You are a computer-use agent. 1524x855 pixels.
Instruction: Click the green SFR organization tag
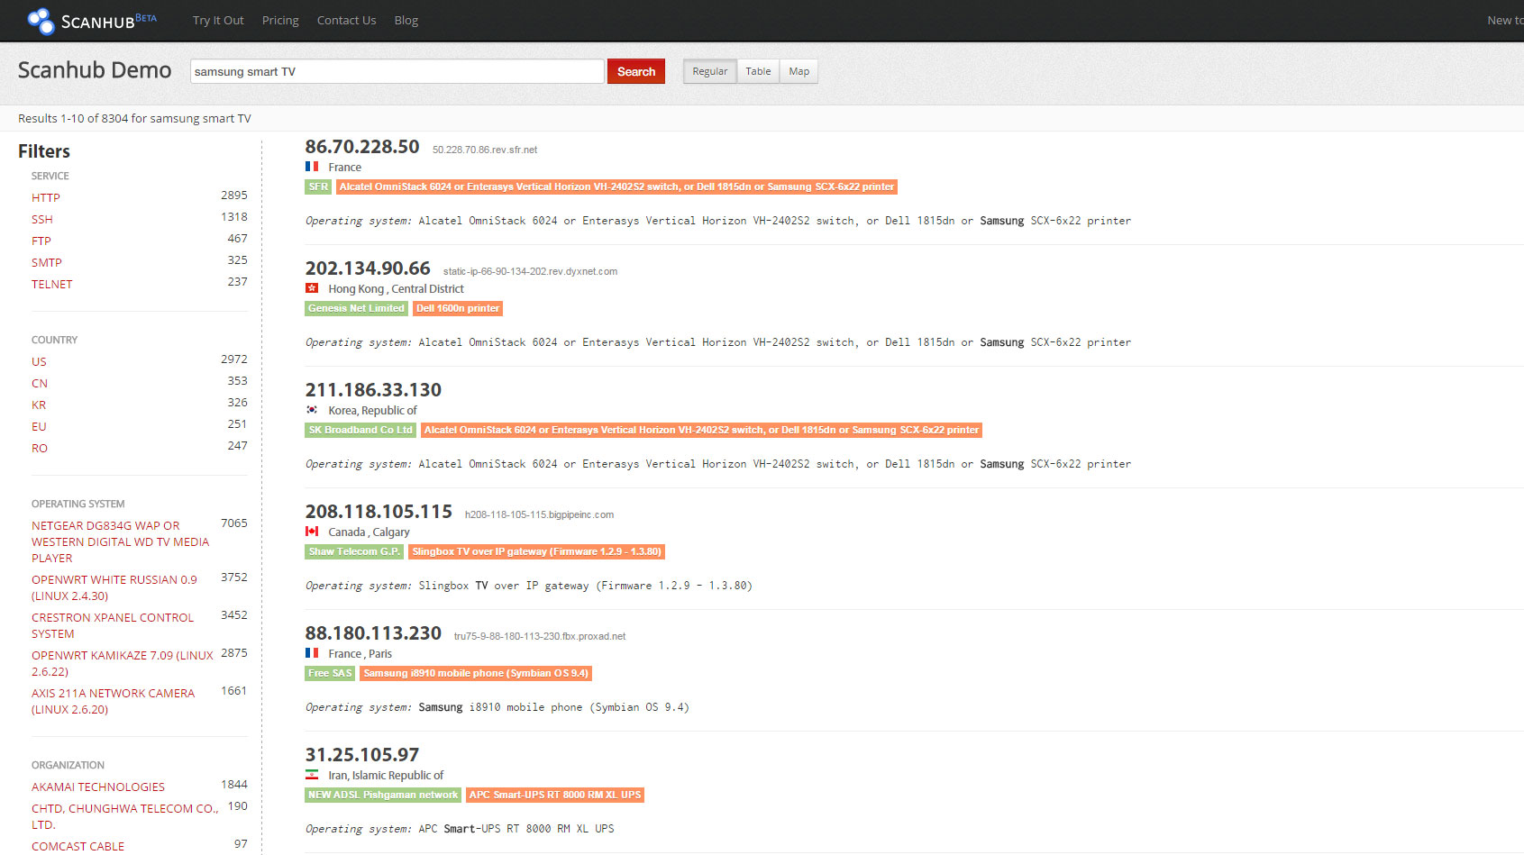pyautogui.click(x=318, y=186)
